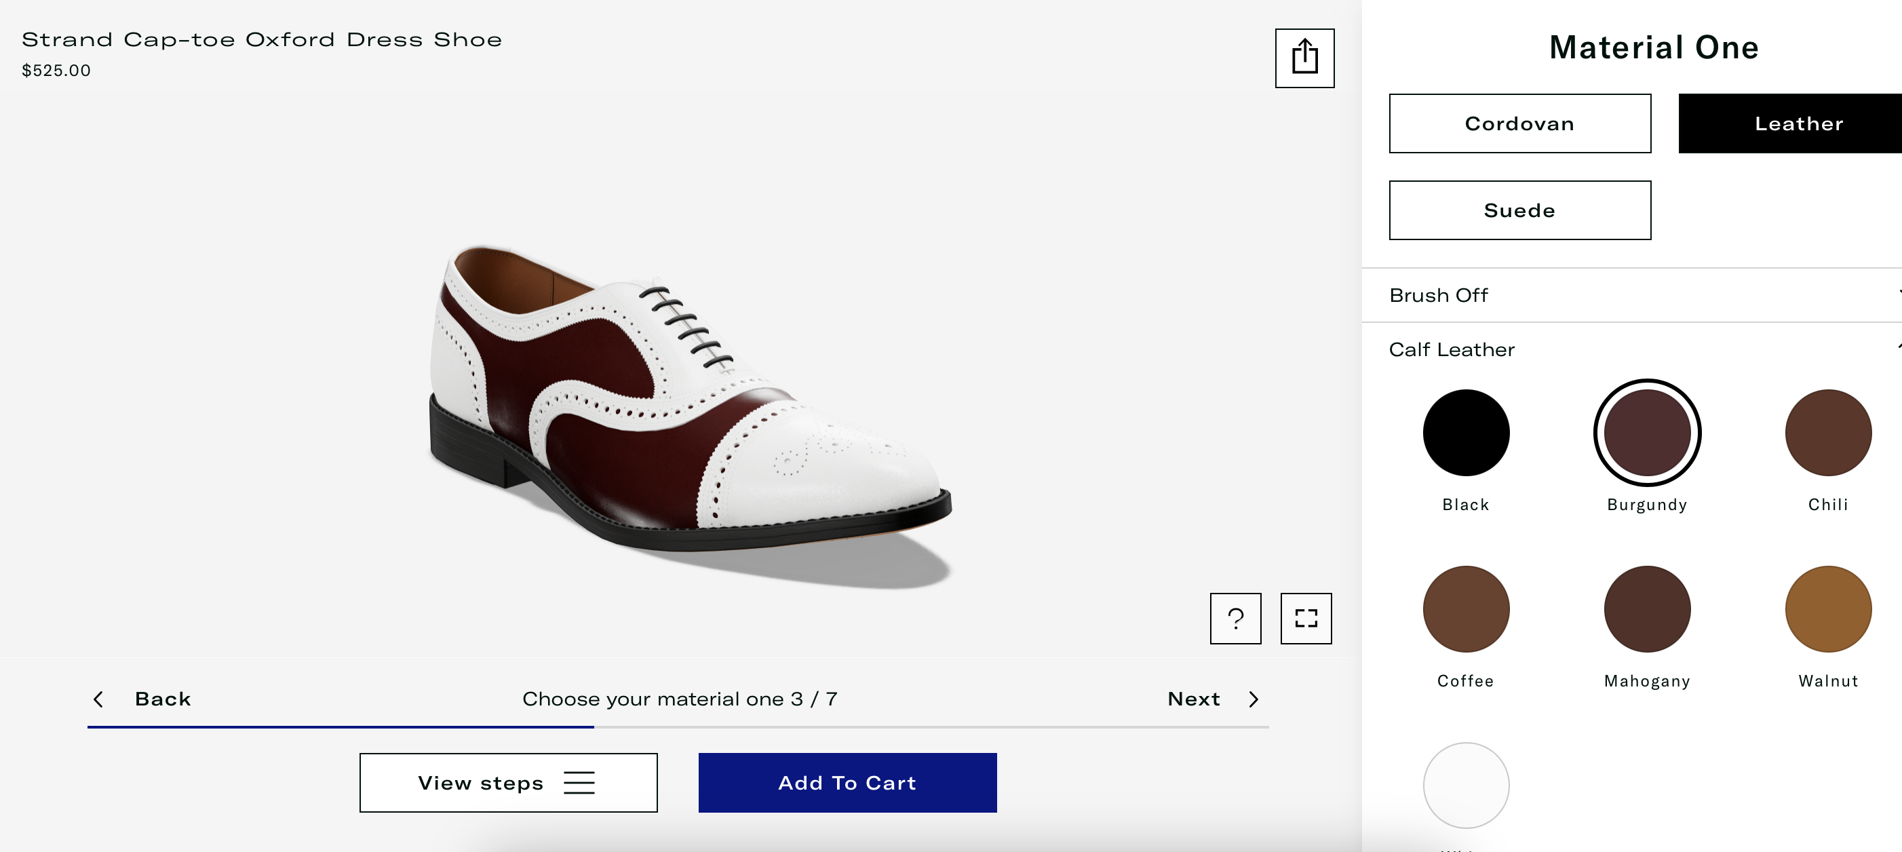1902x852 pixels.
Task: Open the help question mark icon
Action: [1235, 619]
